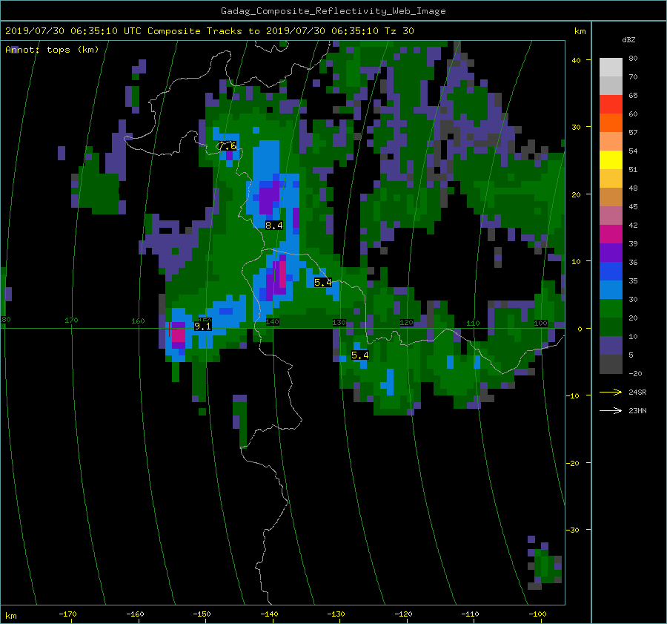
Task: Click the -170 bottom axis tick label
Action: pos(67,614)
